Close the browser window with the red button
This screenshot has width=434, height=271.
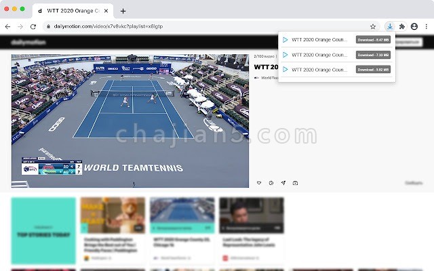click(7, 9)
